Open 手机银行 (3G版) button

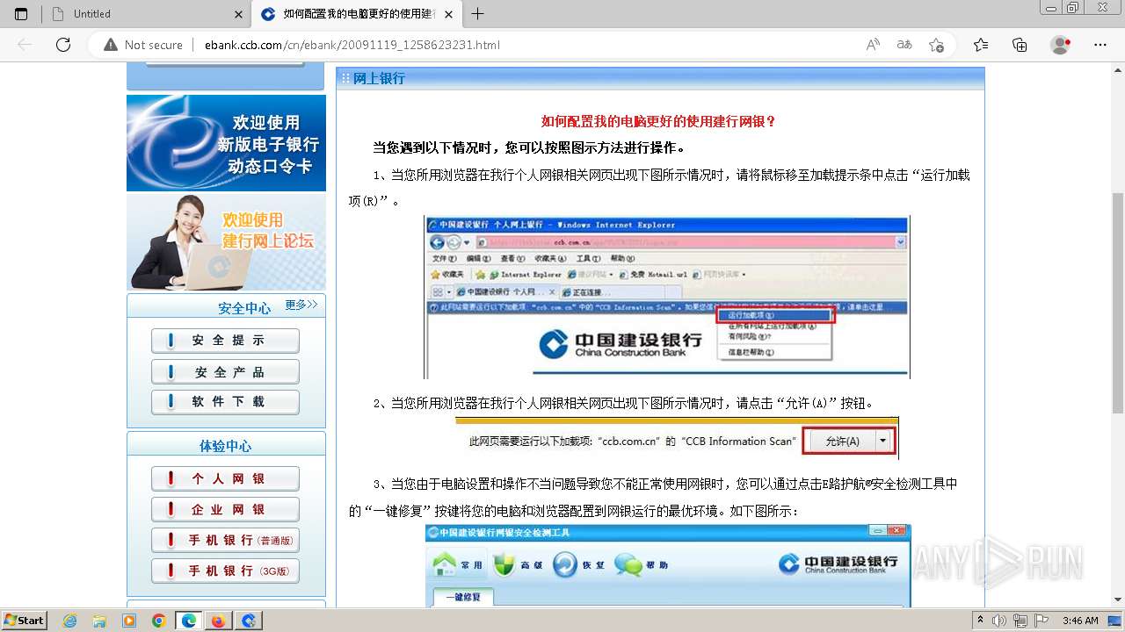(225, 571)
